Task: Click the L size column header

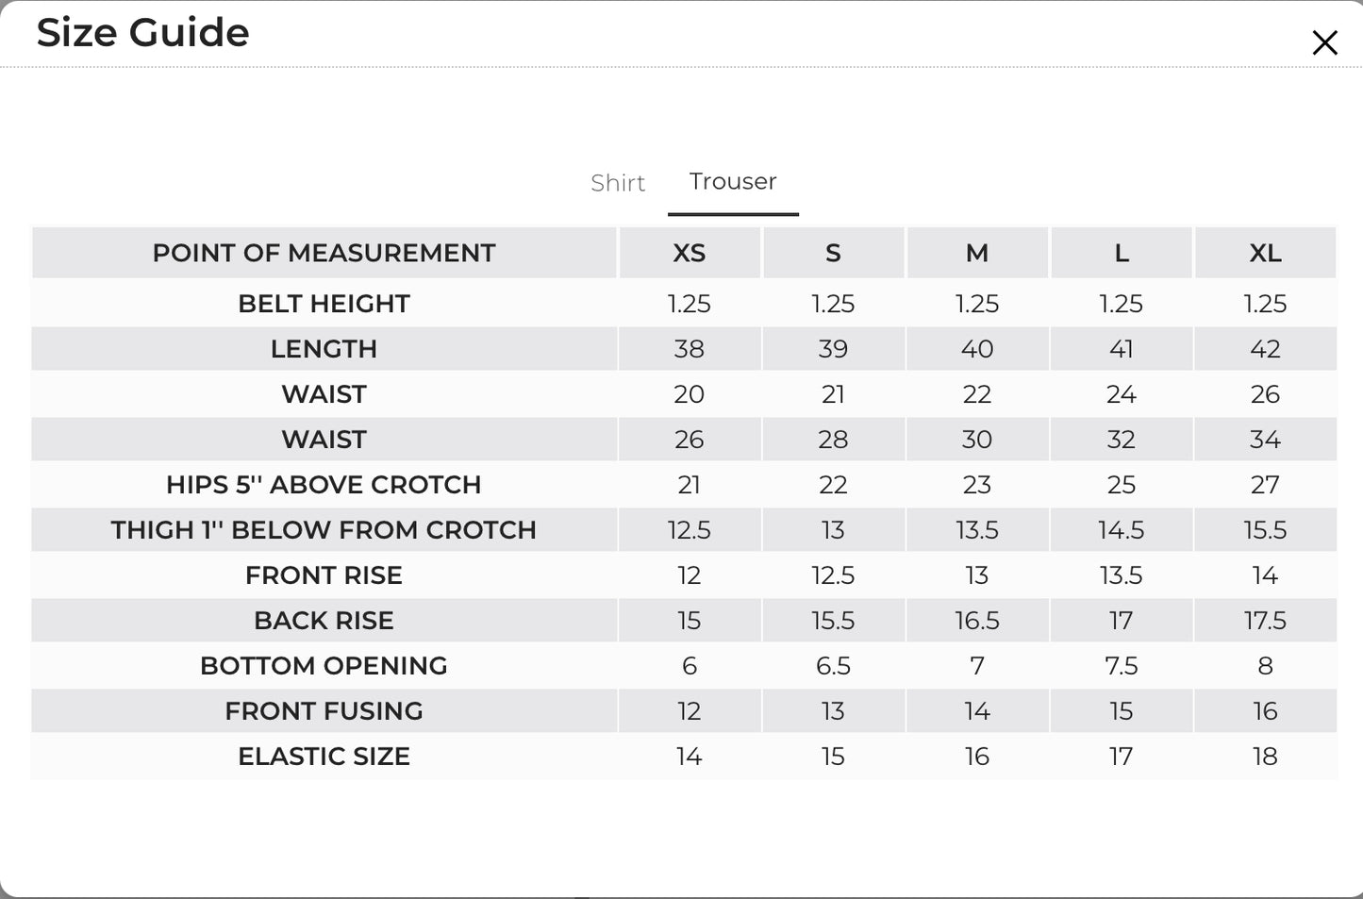Action: pos(1122,253)
